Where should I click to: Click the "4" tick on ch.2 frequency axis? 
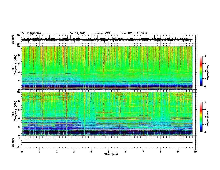tap(19, 118)
